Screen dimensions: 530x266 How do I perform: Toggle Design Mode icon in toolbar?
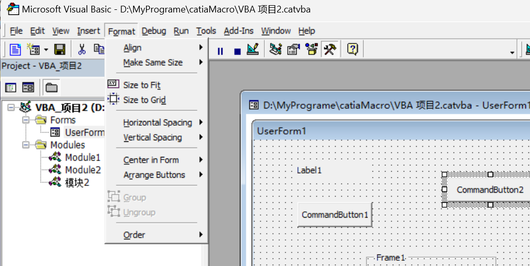coord(253,50)
